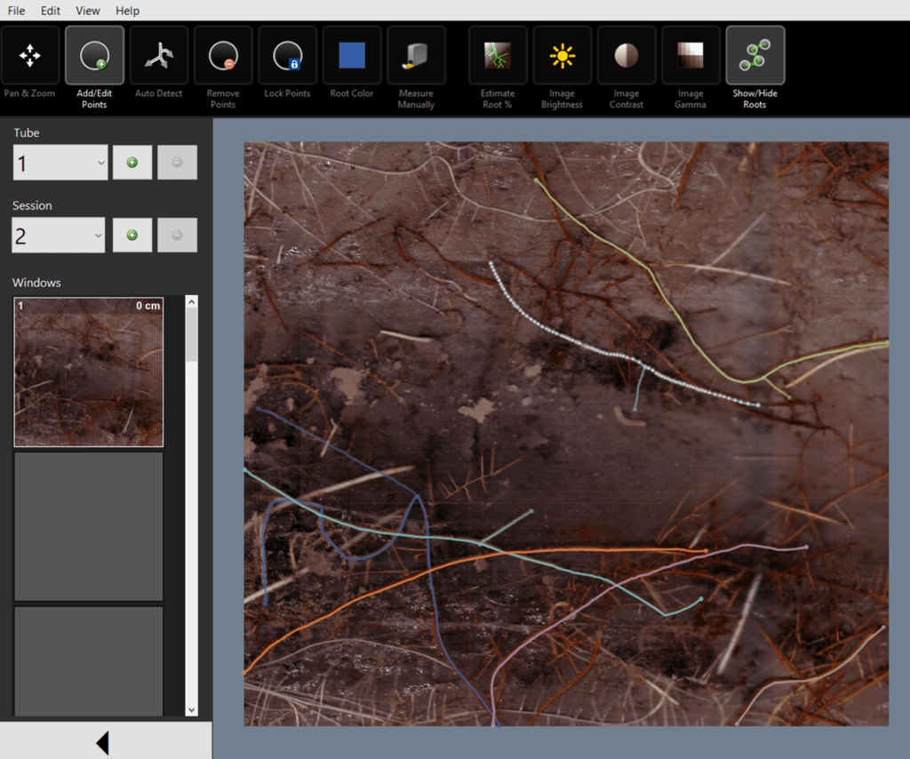This screenshot has height=759, width=910.
Task: Open the File menu
Action: click(x=16, y=11)
